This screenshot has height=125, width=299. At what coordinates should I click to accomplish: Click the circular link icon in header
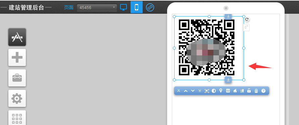click(x=150, y=7)
